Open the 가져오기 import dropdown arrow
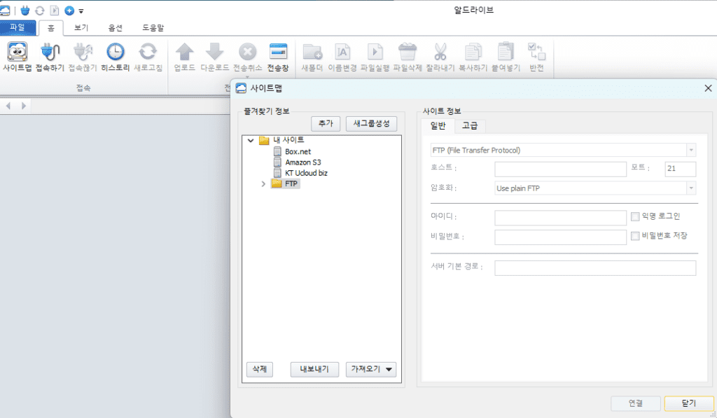The width and height of the screenshot is (717, 418). tap(389, 370)
